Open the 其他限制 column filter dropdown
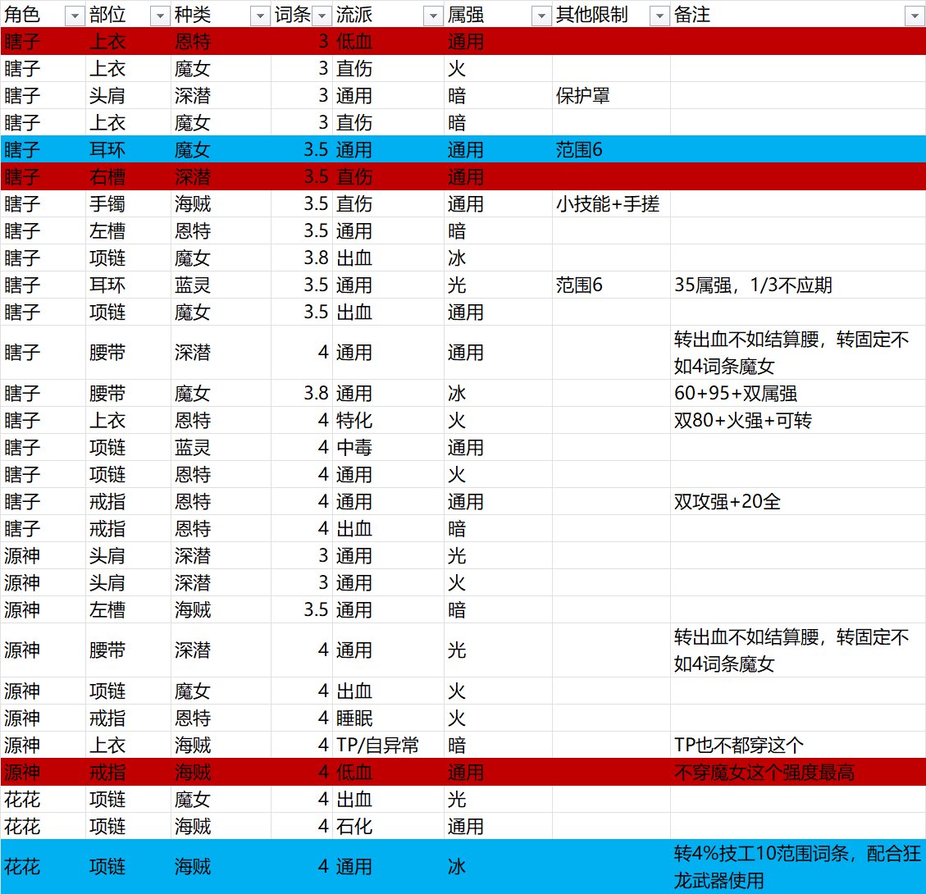Viewport: 926px width, 894px height. coord(659,17)
